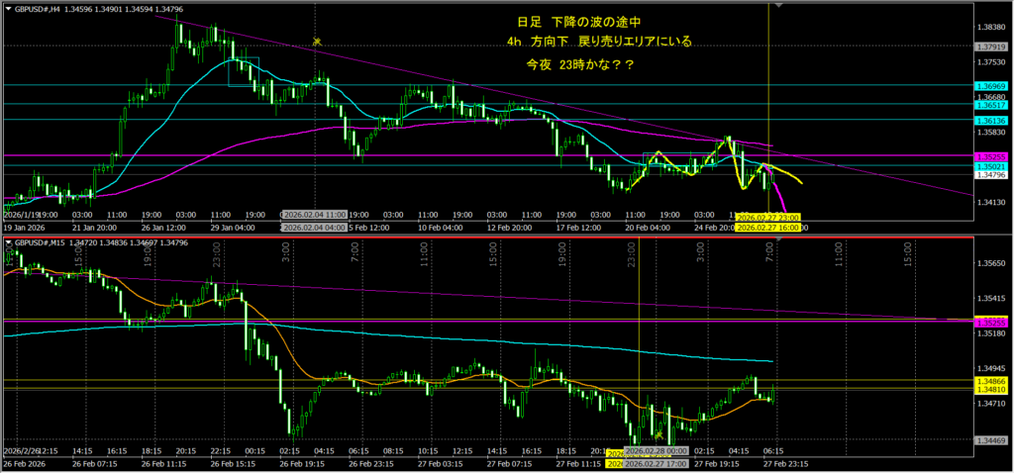The height and width of the screenshot is (473, 1014).
Task: Click the magenta 1.35255 price tag on M15
Action: [x=990, y=323]
